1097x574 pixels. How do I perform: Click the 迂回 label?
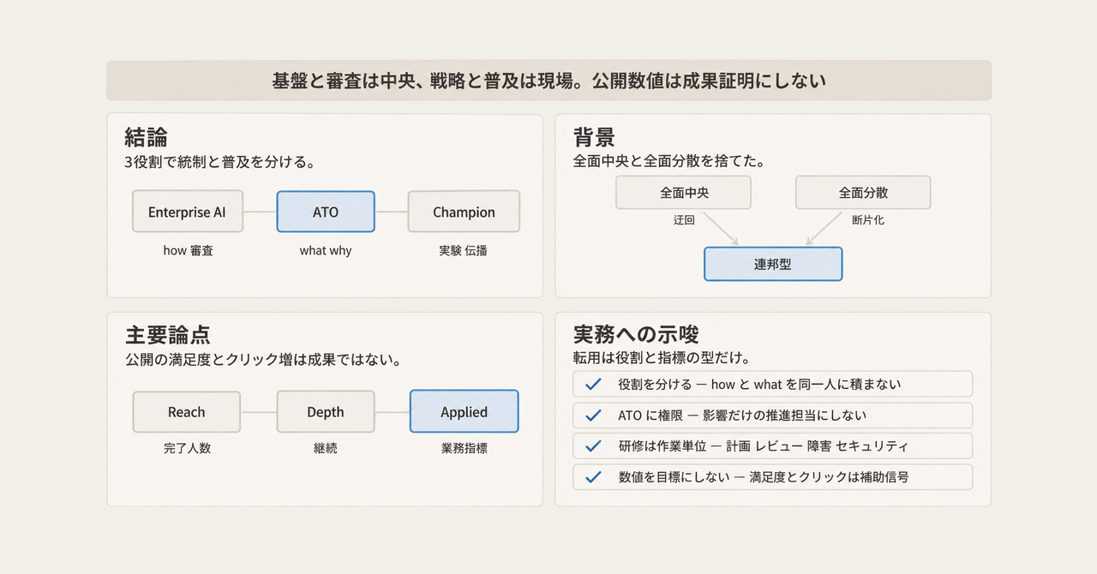point(684,220)
